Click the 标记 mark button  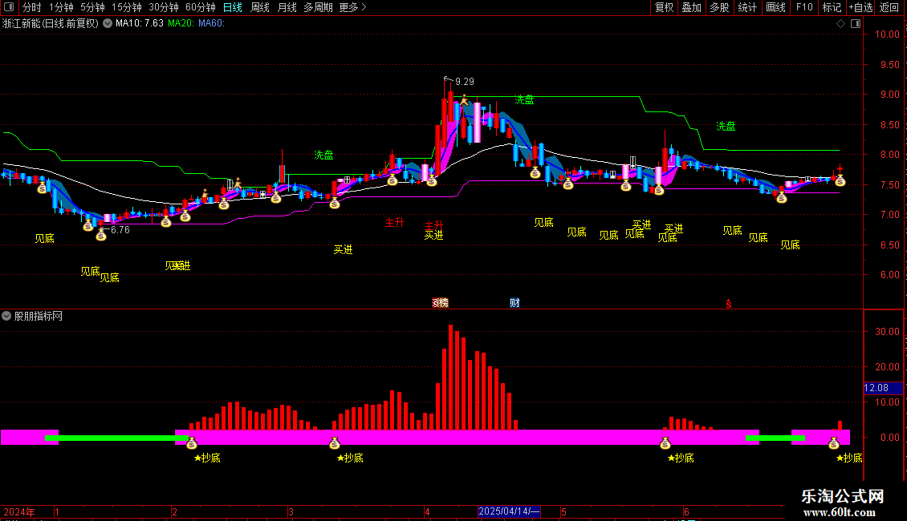coord(832,7)
